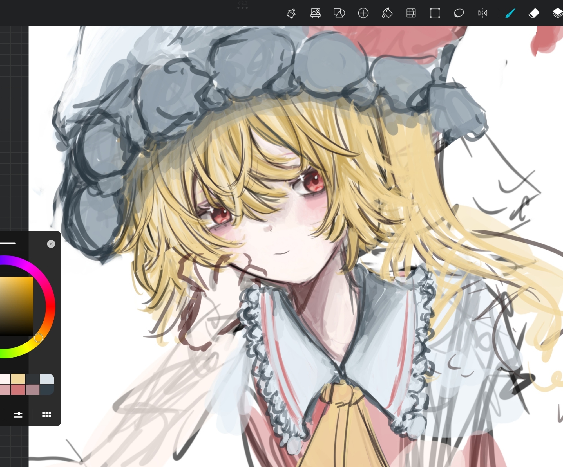This screenshot has height=467, width=563.
Task: Click the circled plus Add icon
Action: tap(363, 13)
